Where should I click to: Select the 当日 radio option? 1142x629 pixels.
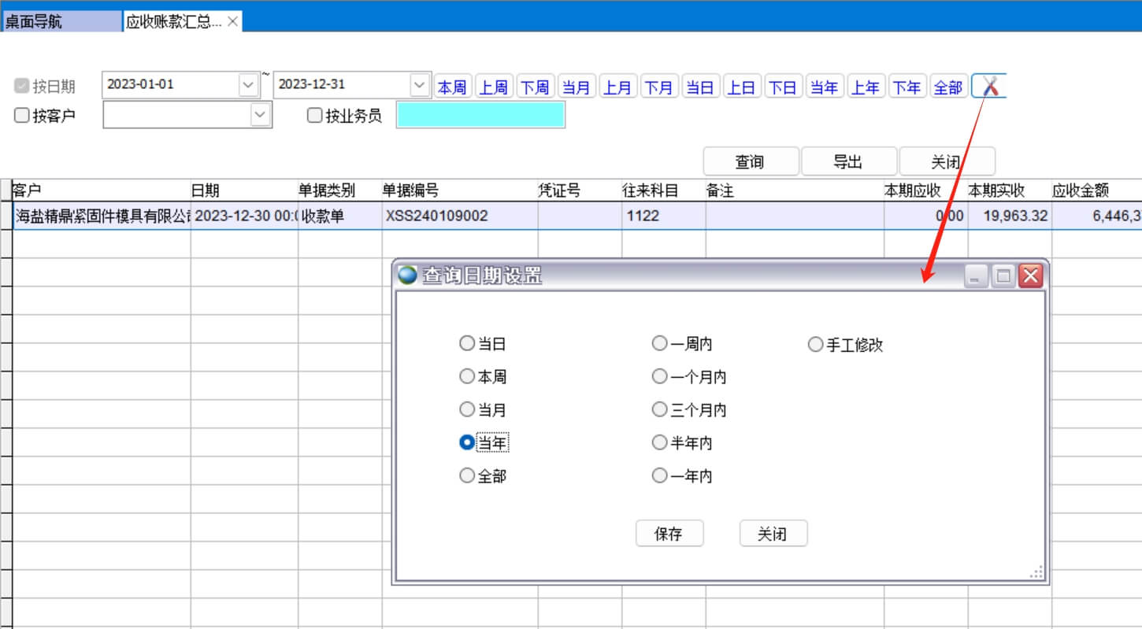coord(467,344)
